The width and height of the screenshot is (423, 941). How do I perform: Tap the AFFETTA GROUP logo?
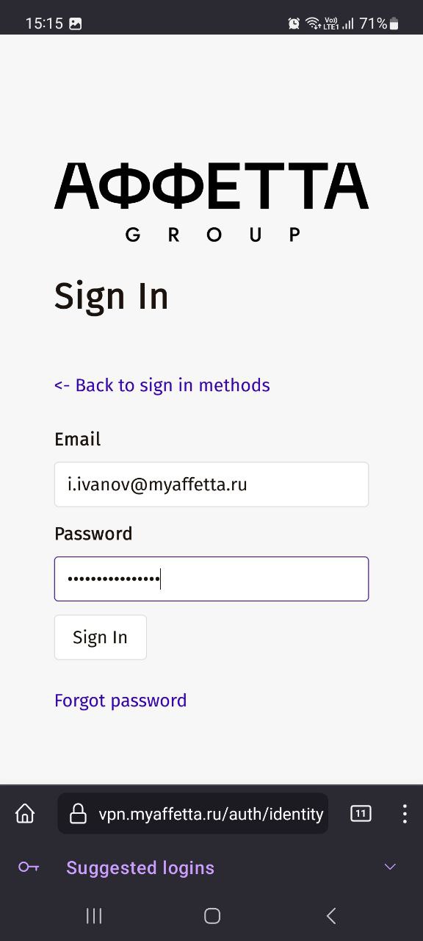coord(211,198)
